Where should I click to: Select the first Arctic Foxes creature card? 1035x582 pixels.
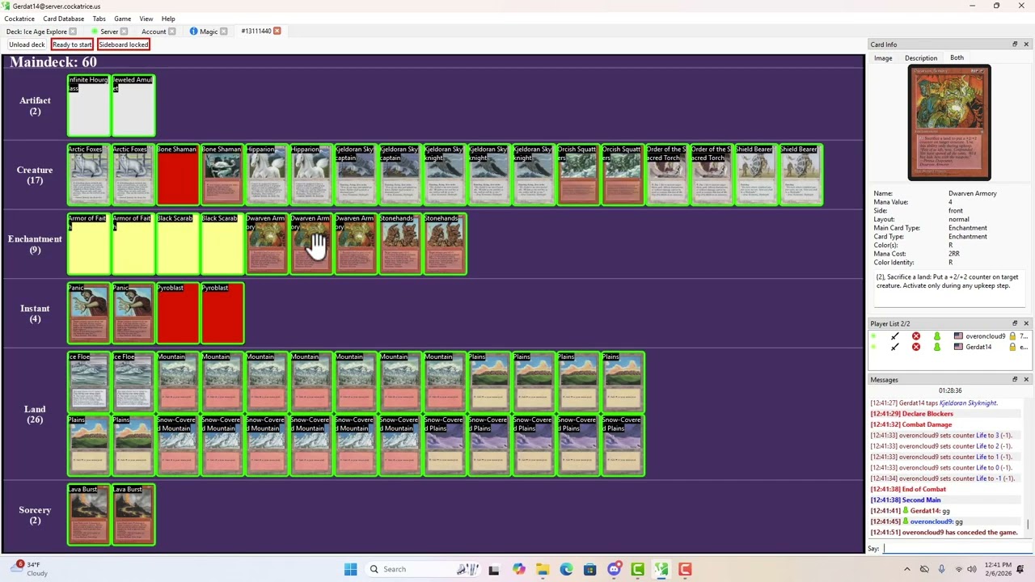[89, 175]
